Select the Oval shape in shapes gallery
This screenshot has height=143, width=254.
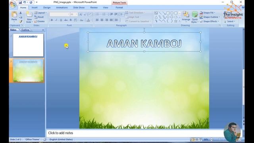coord(172,13)
